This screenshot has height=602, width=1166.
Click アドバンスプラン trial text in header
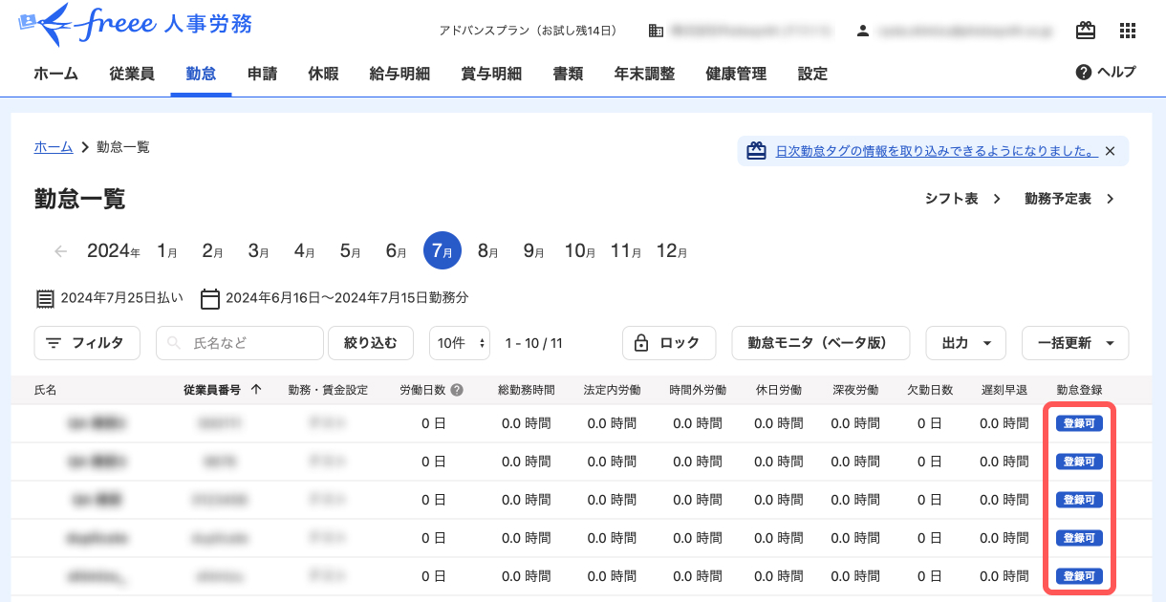[x=528, y=31]
